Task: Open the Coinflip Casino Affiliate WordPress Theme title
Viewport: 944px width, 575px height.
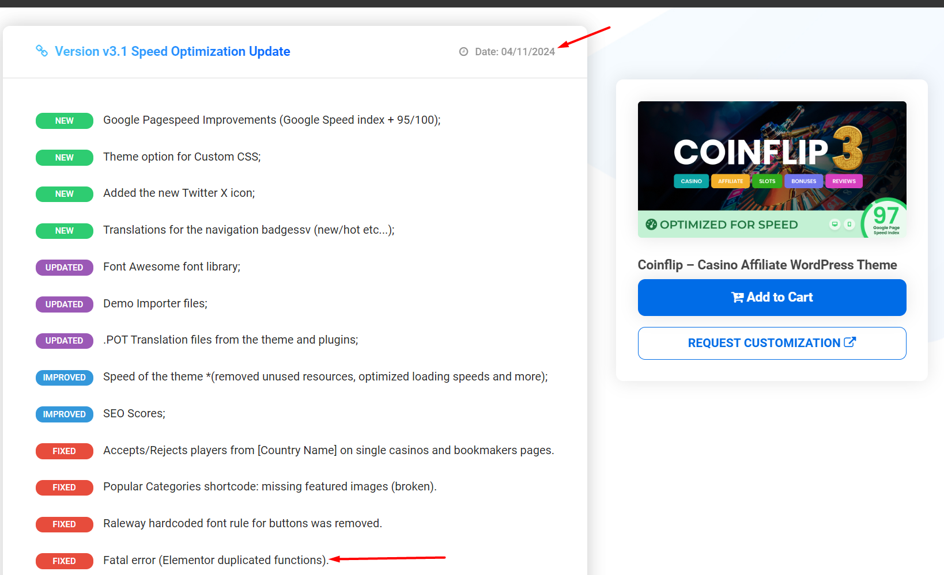Action: (767, 265)
